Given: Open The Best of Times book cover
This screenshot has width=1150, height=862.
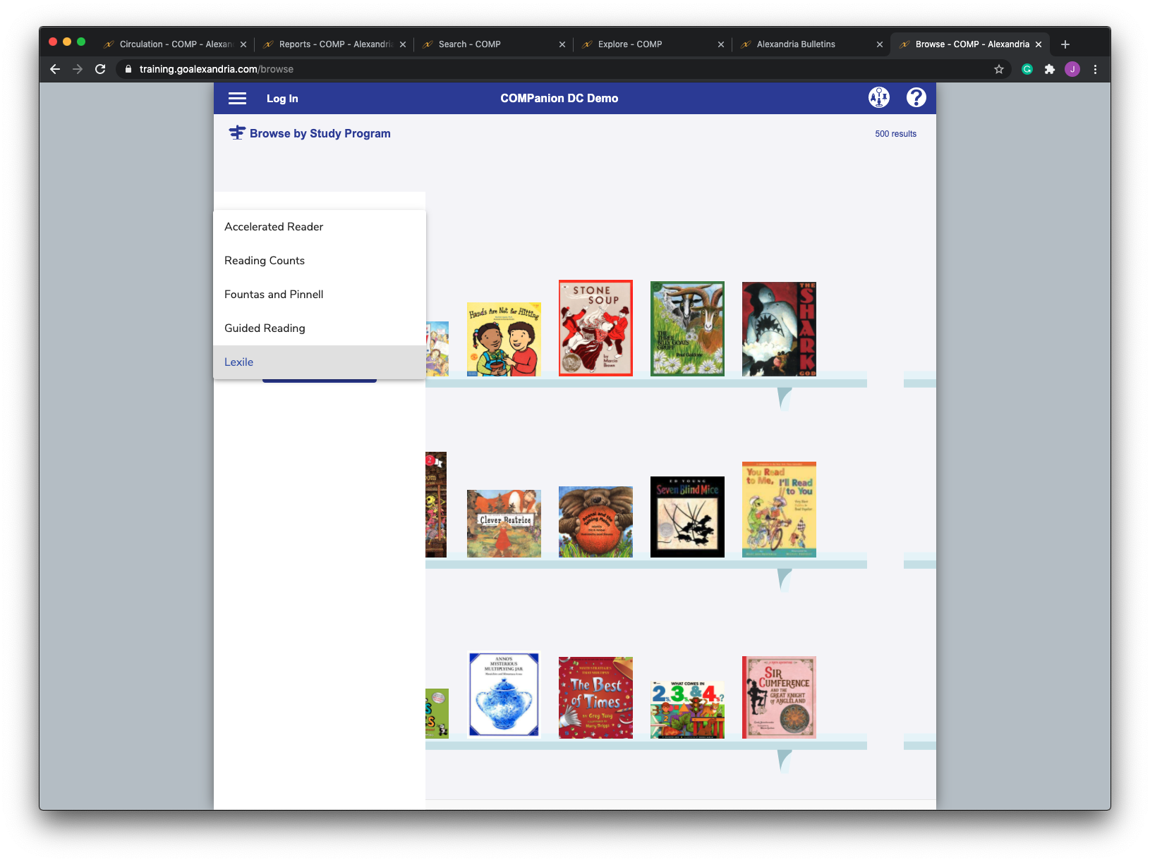Looking at the screenshot, I should (595, 698).
